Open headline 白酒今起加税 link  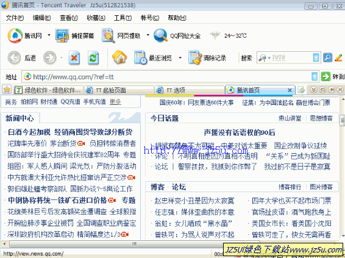29,132
